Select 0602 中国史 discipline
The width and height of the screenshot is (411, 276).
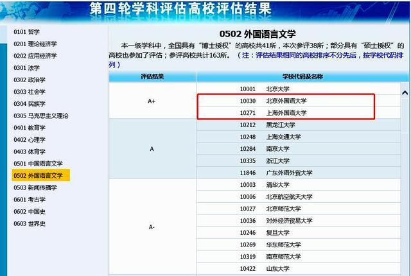30,212
